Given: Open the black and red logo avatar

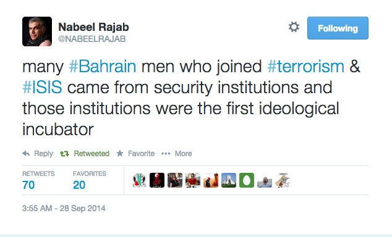Looking at the screenshot, I should (157, 180).
